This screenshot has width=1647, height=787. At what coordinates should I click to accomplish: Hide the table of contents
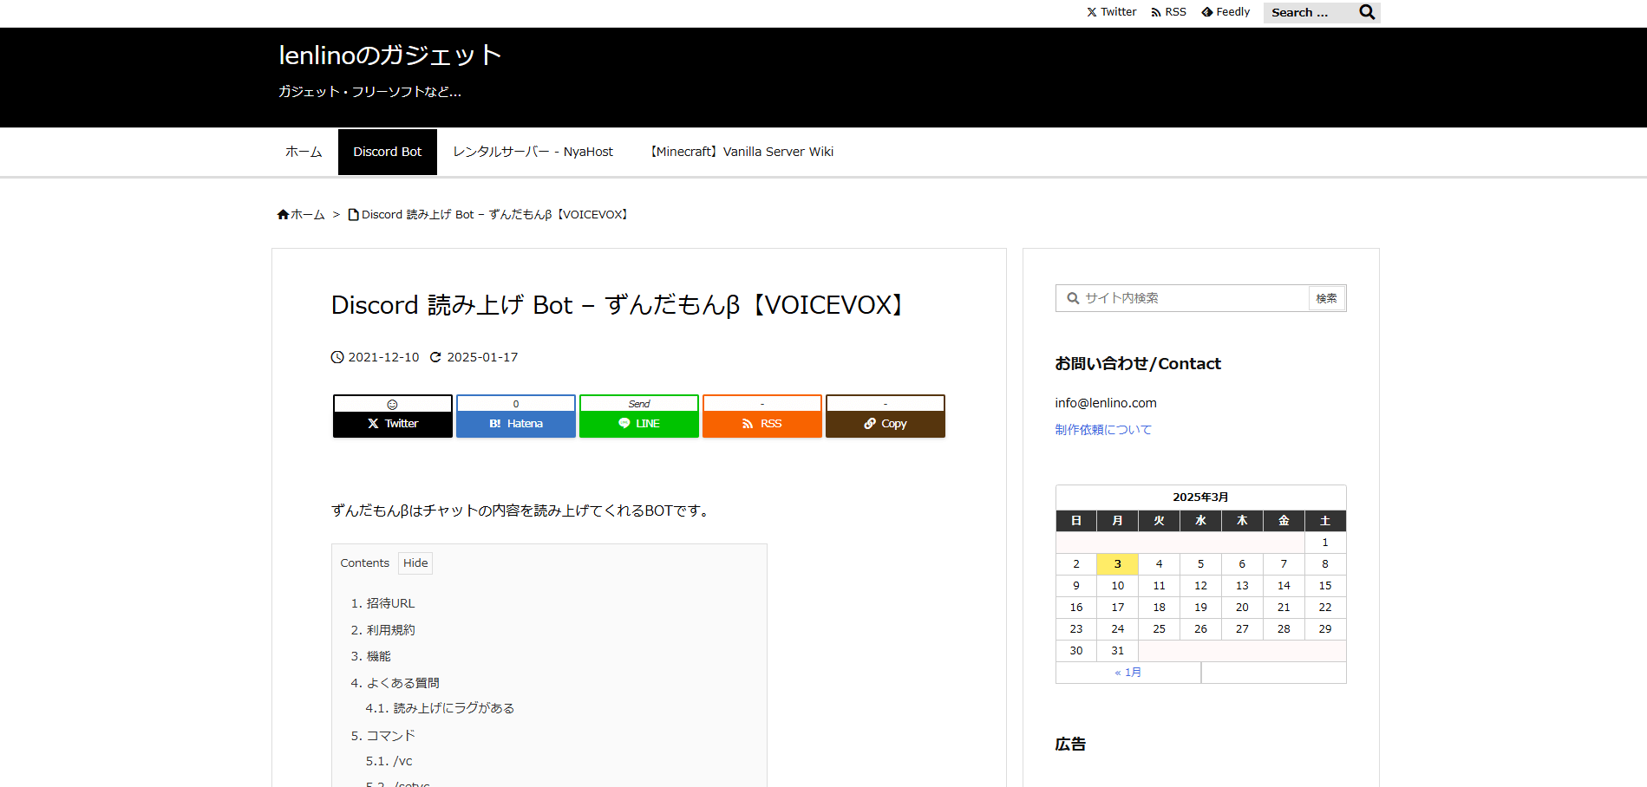point(415,563)
